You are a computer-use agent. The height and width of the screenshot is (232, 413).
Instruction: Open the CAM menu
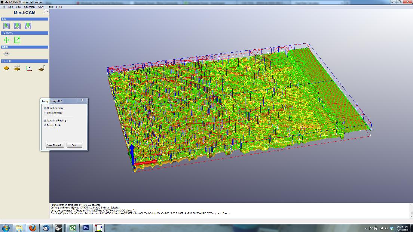click(x=41, y=7)
